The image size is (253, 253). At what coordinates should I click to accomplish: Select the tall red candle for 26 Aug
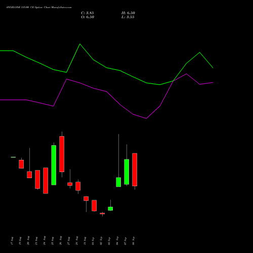62,154
